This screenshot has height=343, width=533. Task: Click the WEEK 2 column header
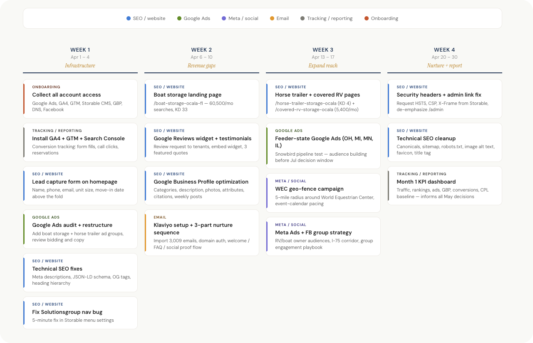click(x=201, y=50)
